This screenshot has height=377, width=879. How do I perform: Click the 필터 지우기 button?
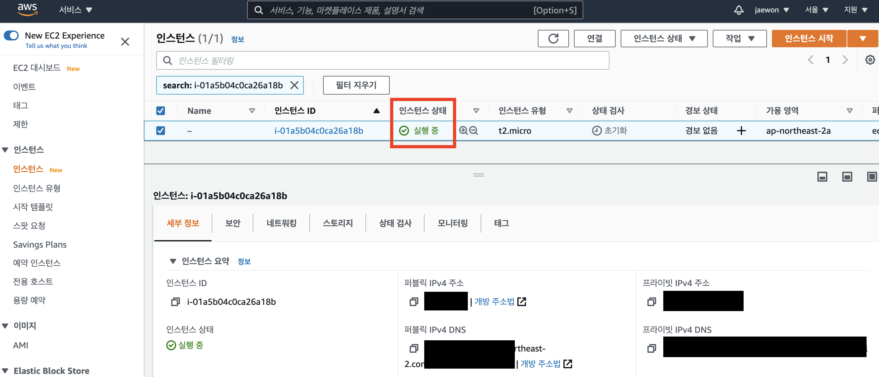coord(356,85)
